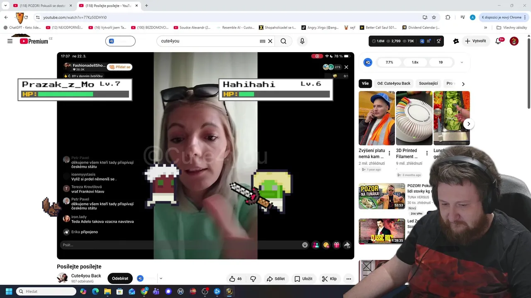Click the Odebírat subscribe button
The height and width of the screenshot is (298, 531).
coord(120,279)
